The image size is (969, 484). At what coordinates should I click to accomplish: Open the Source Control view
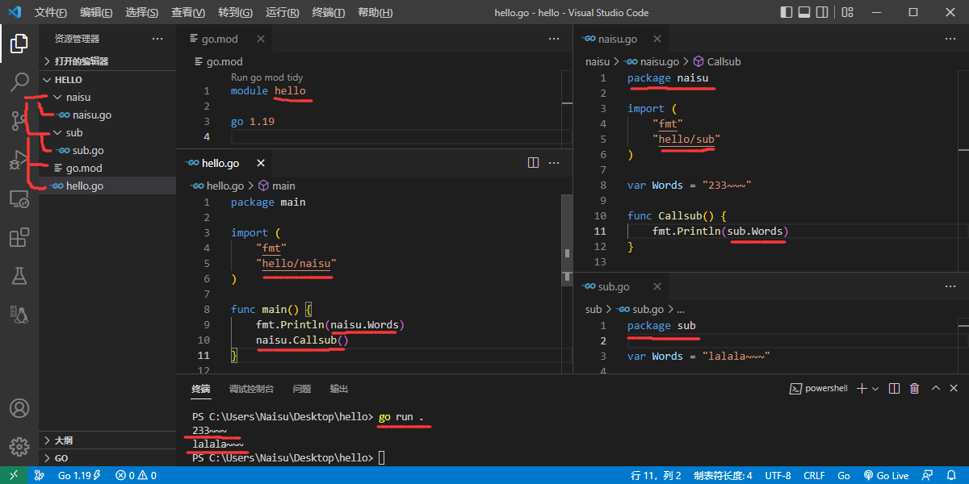pyautogui.click(x=19, y=120)
